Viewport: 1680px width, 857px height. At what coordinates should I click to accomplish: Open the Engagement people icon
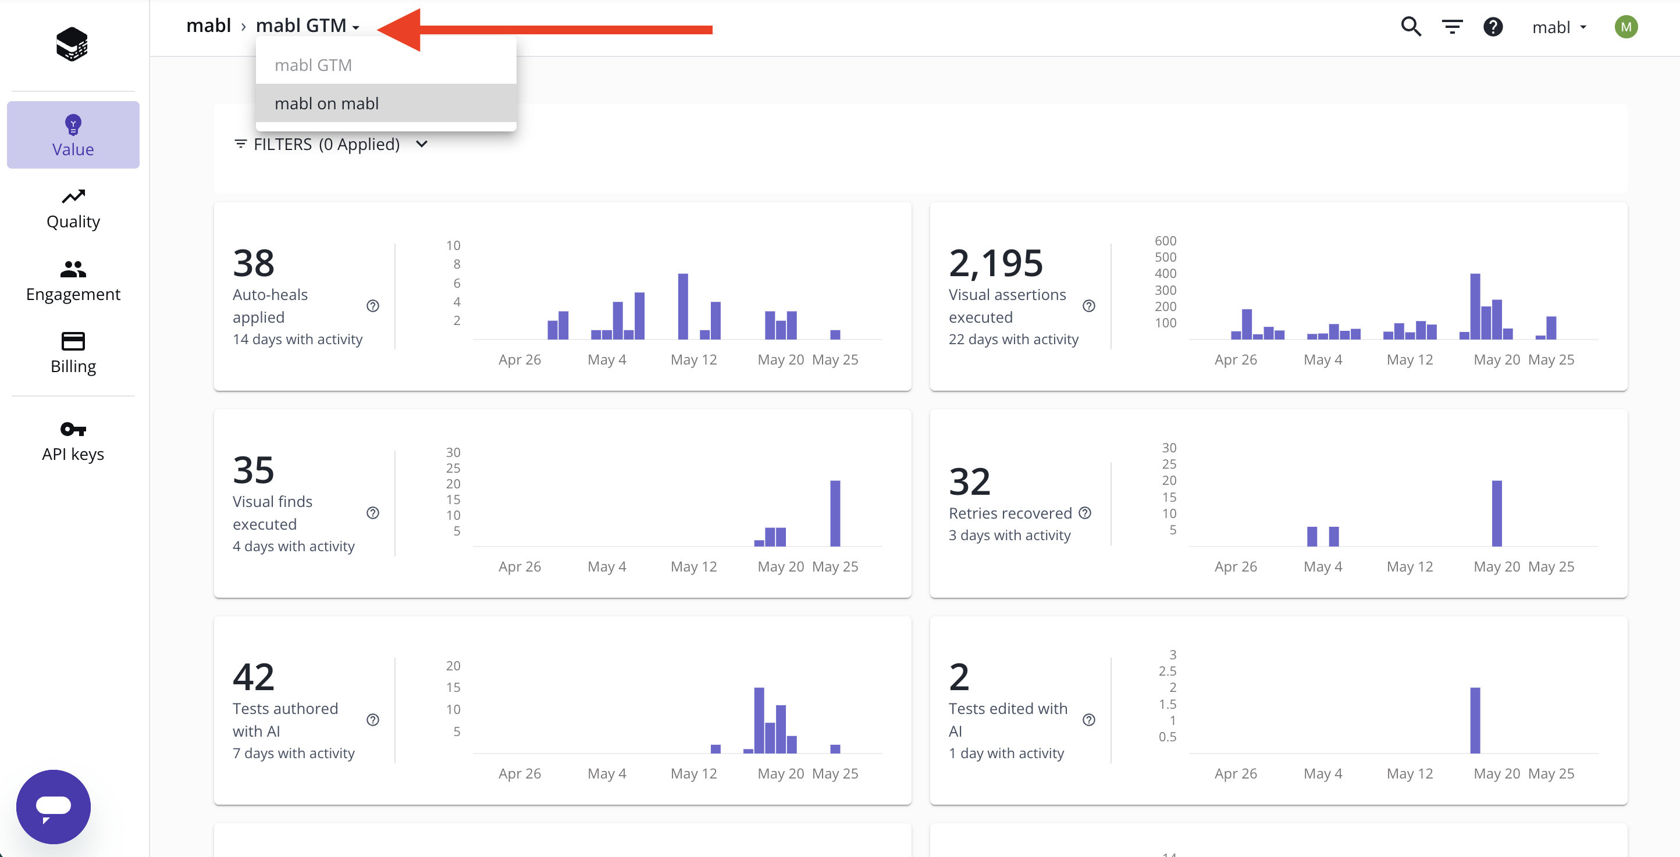[73, 269]
